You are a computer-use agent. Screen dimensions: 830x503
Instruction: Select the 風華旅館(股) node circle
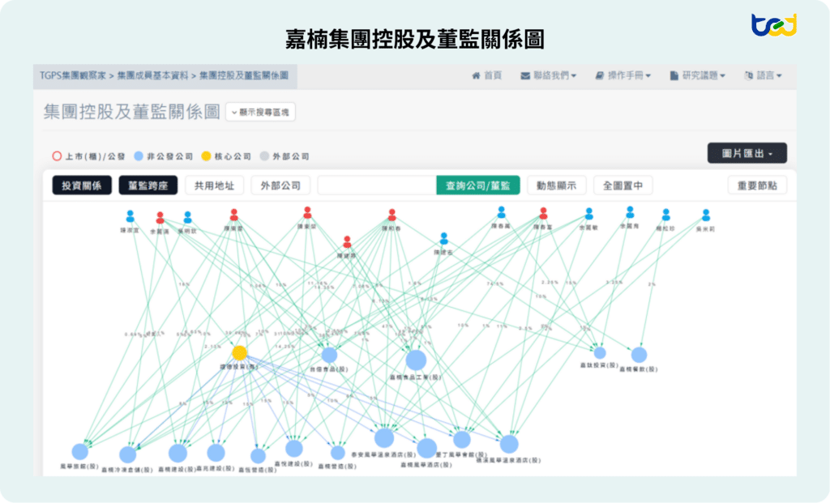click(80, 452)
